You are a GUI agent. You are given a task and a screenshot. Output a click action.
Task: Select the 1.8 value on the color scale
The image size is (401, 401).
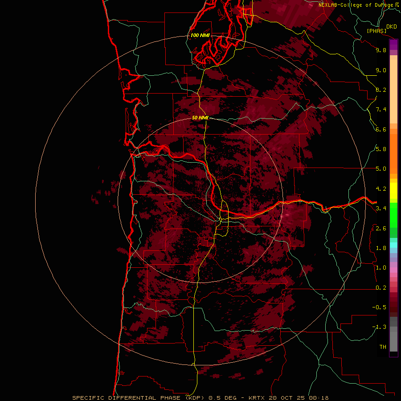[381, 248]
